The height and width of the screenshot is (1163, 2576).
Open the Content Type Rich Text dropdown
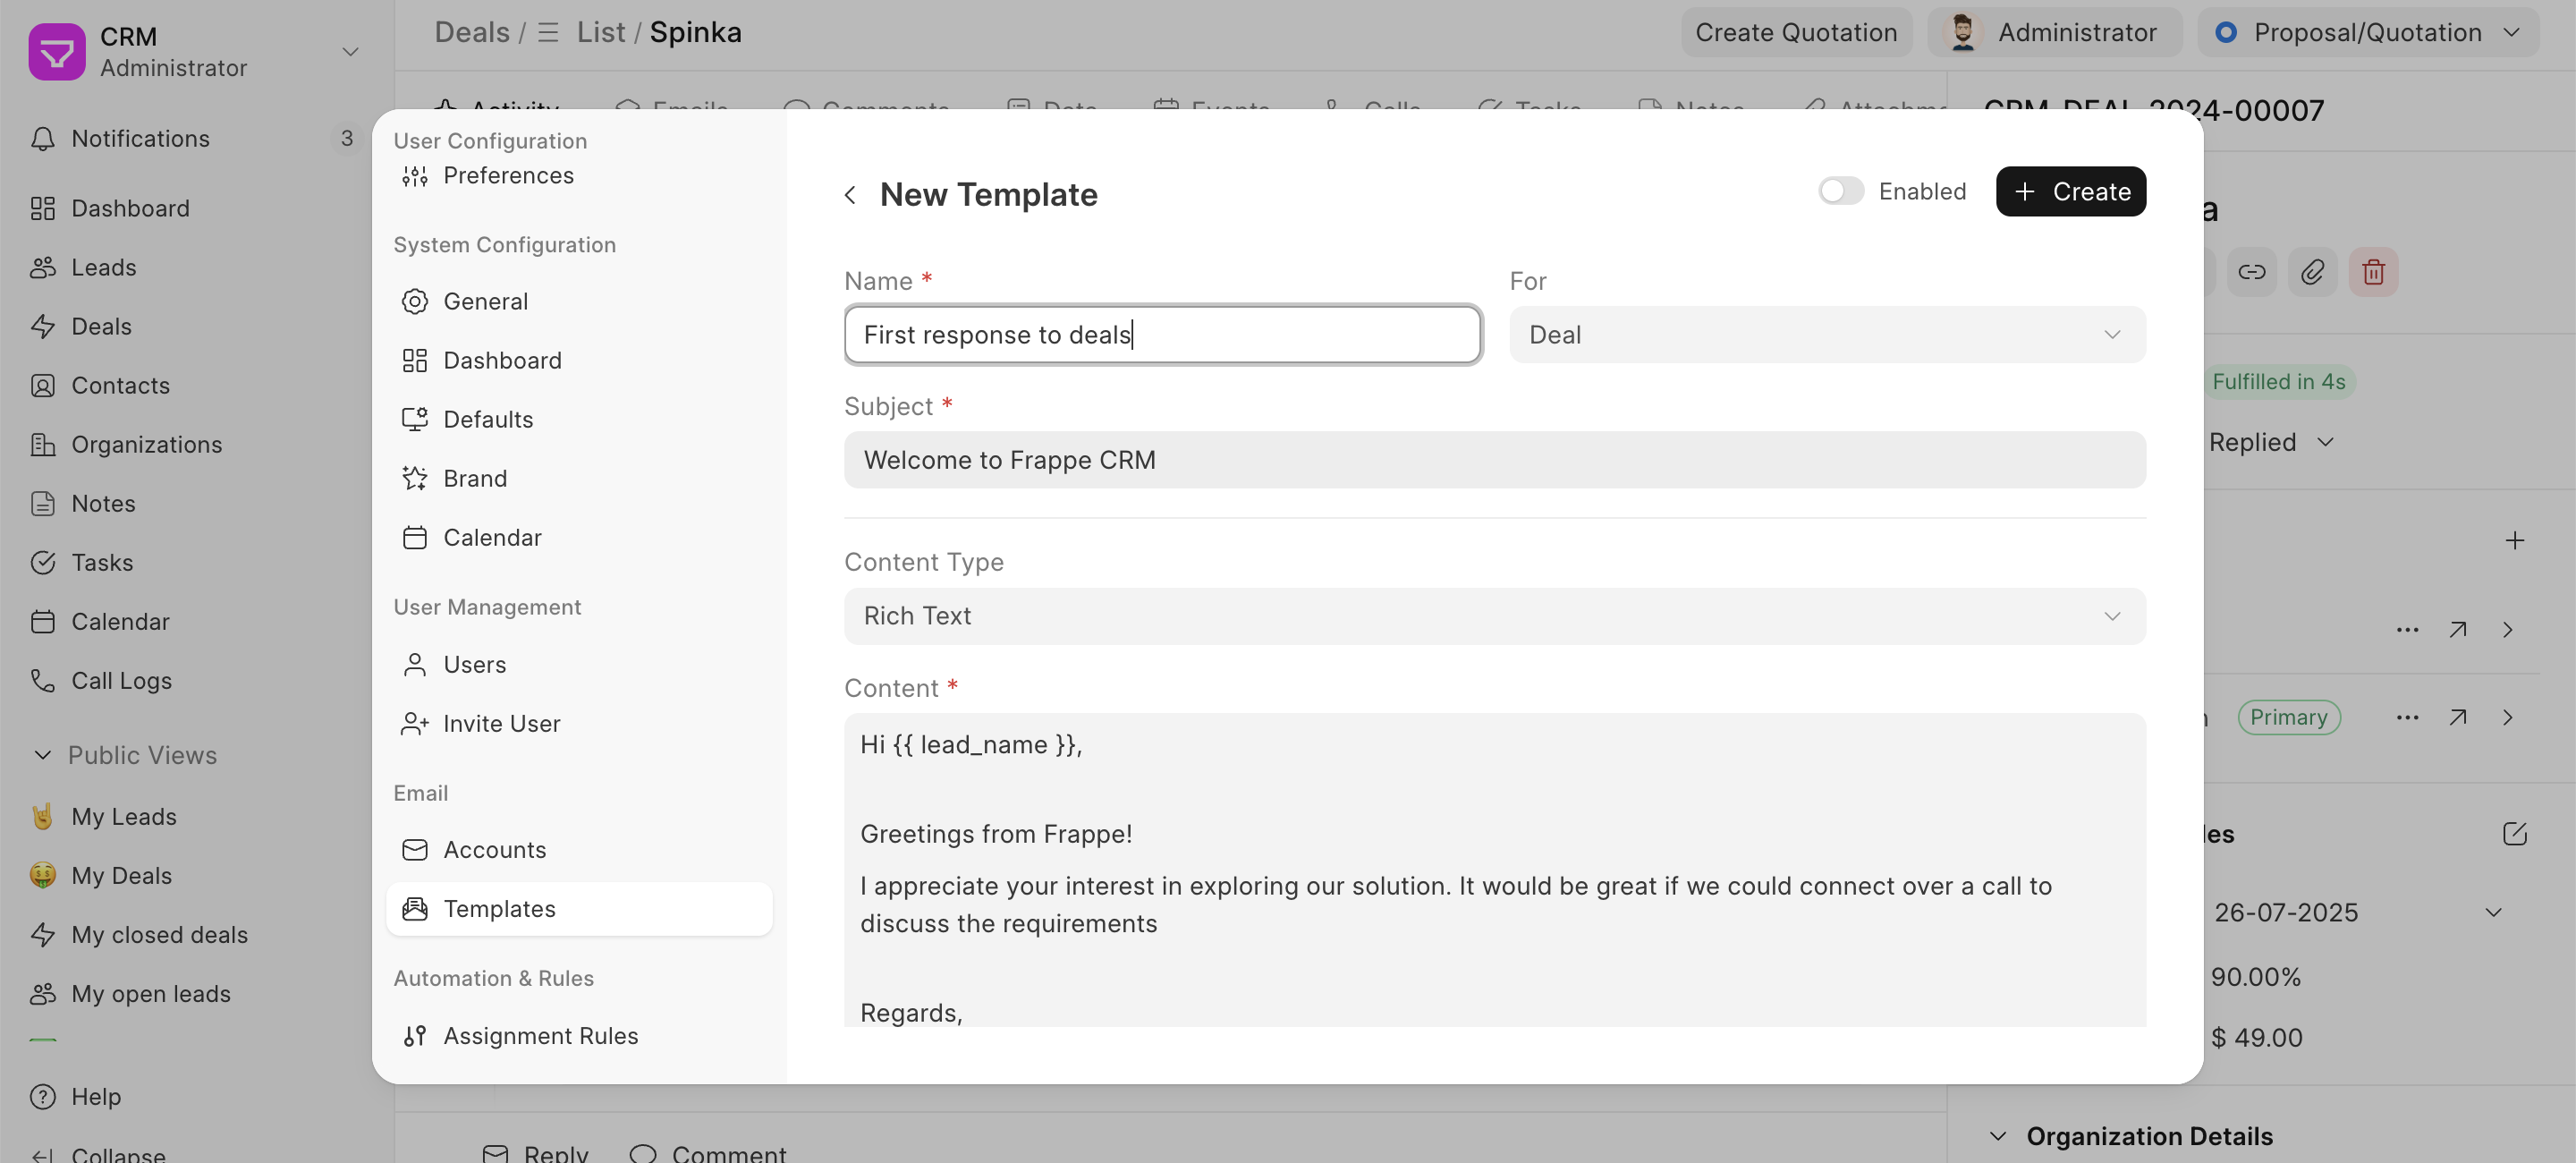(x=1494, y=615)
